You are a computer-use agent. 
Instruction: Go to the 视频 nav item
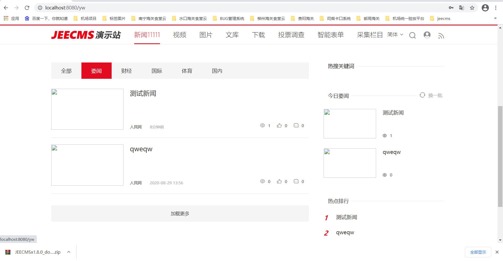click(x=180, y=35)
